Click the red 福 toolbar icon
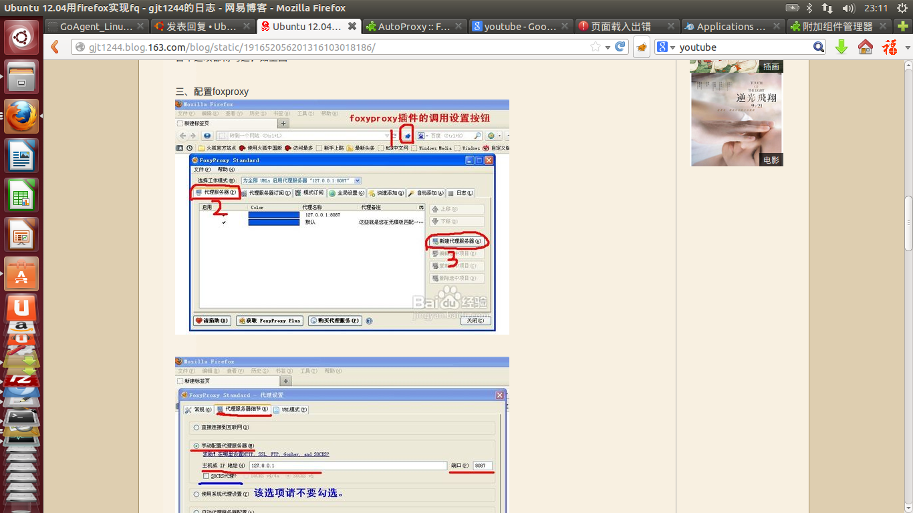The width and height of the screenshot is (913, 513). [x=890, y=47]
